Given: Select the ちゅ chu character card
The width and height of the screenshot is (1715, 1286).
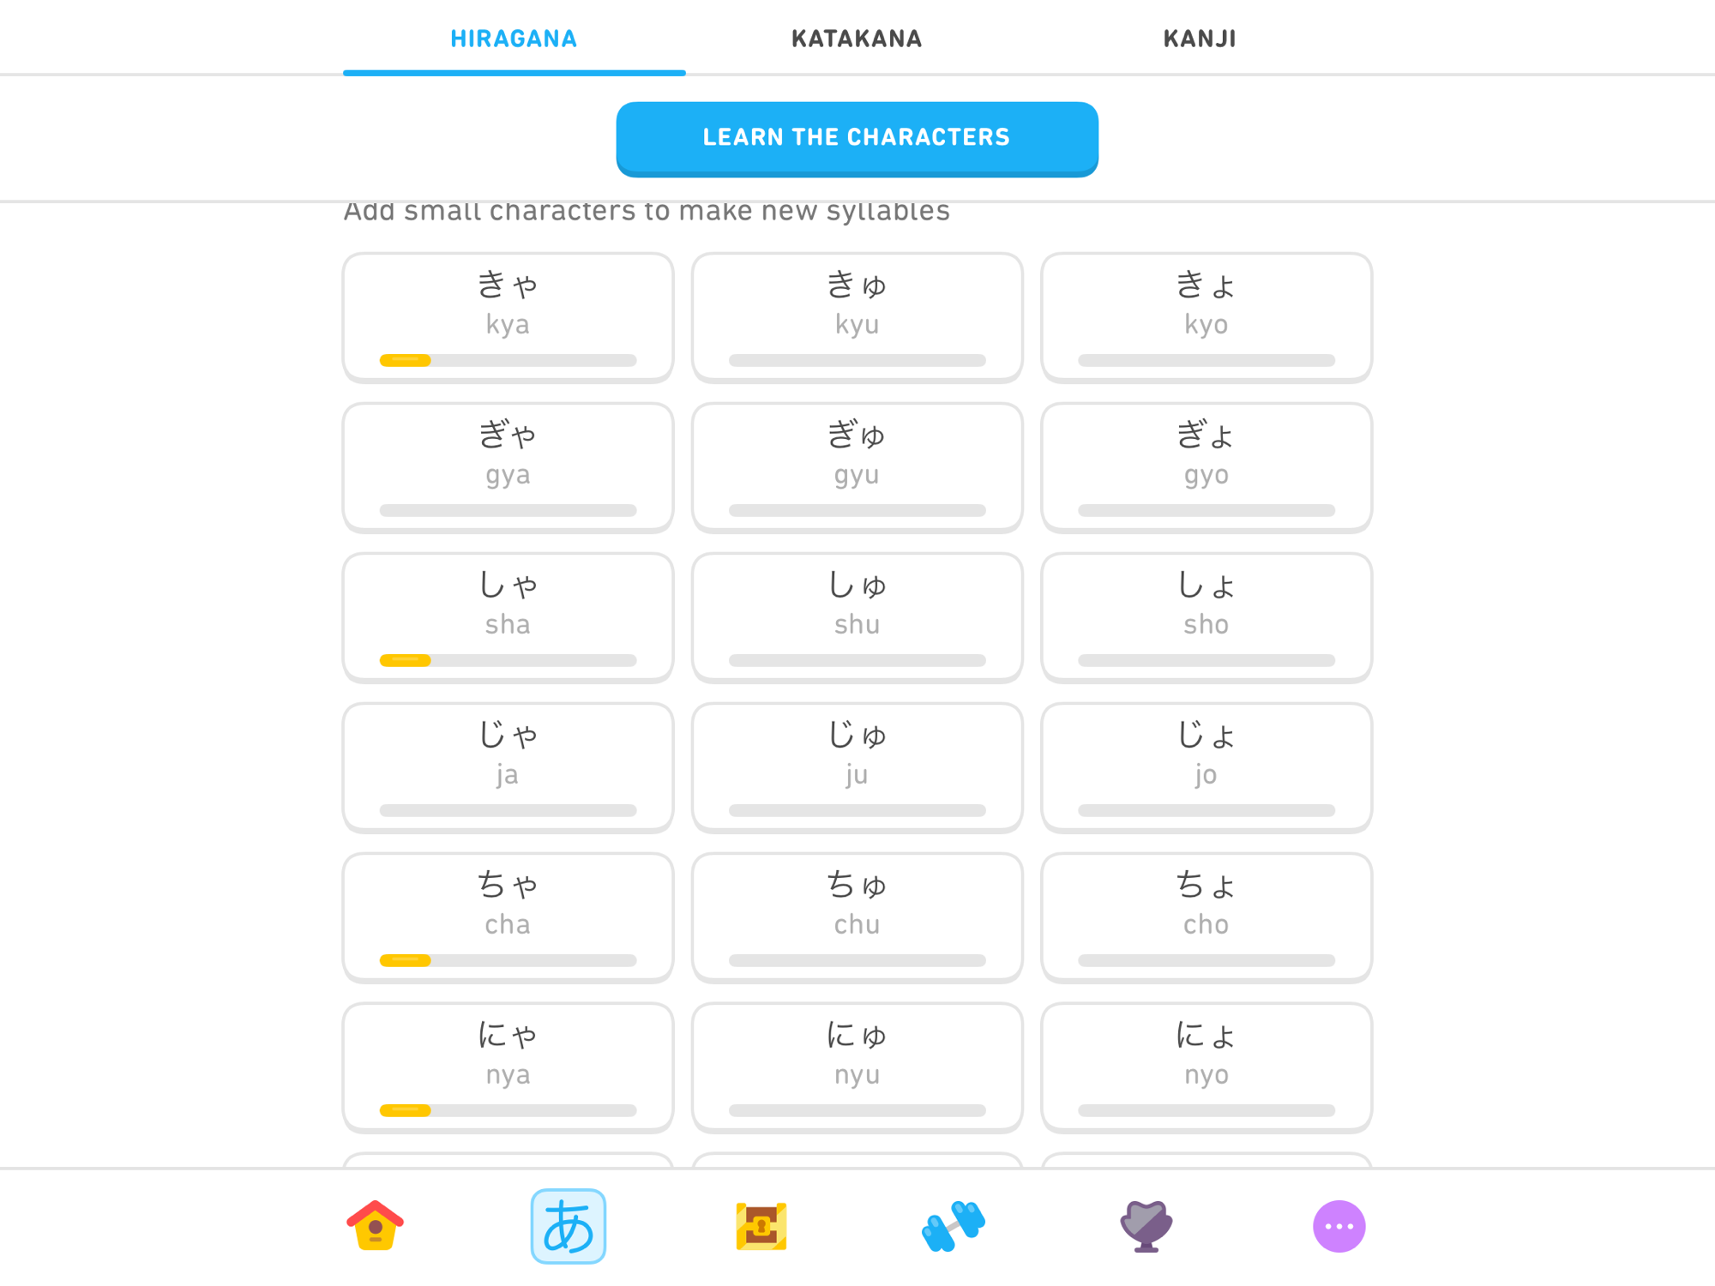Looking at the screenshot, I should pyautogui.click(x=857, y=917).
